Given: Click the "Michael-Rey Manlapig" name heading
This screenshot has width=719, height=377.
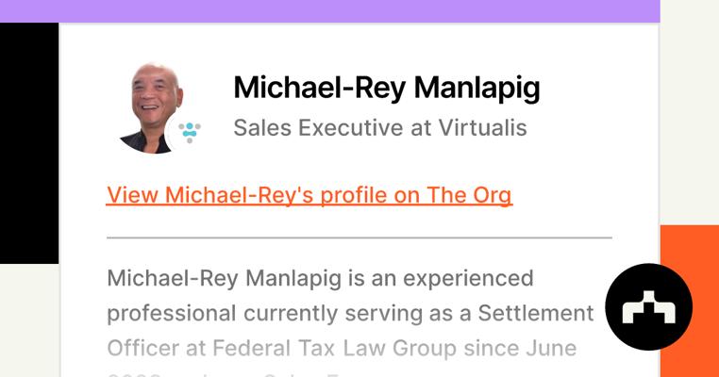Looking at the screenshot, I should pyautogui.click(x=386, y=88).
